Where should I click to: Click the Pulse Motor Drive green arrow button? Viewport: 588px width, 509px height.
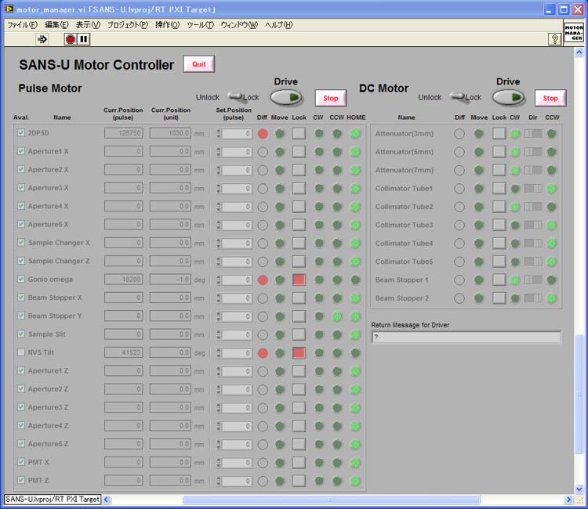[x=286, y=98]
